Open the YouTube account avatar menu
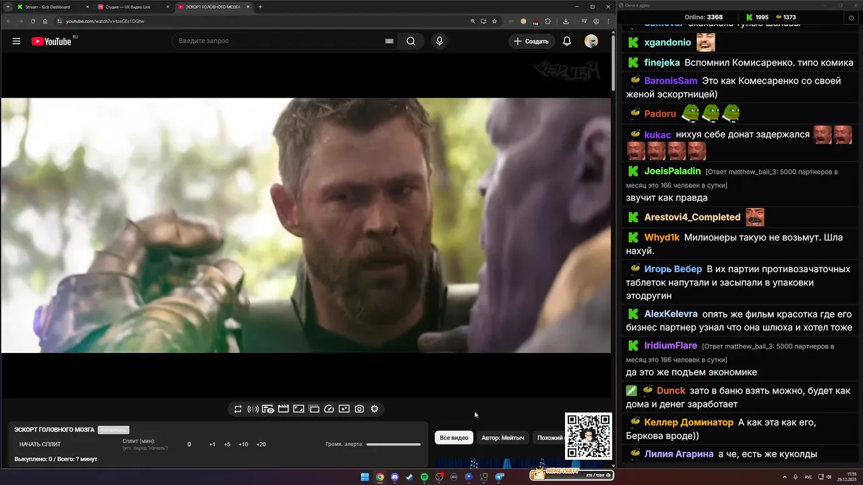 point(591,41)
